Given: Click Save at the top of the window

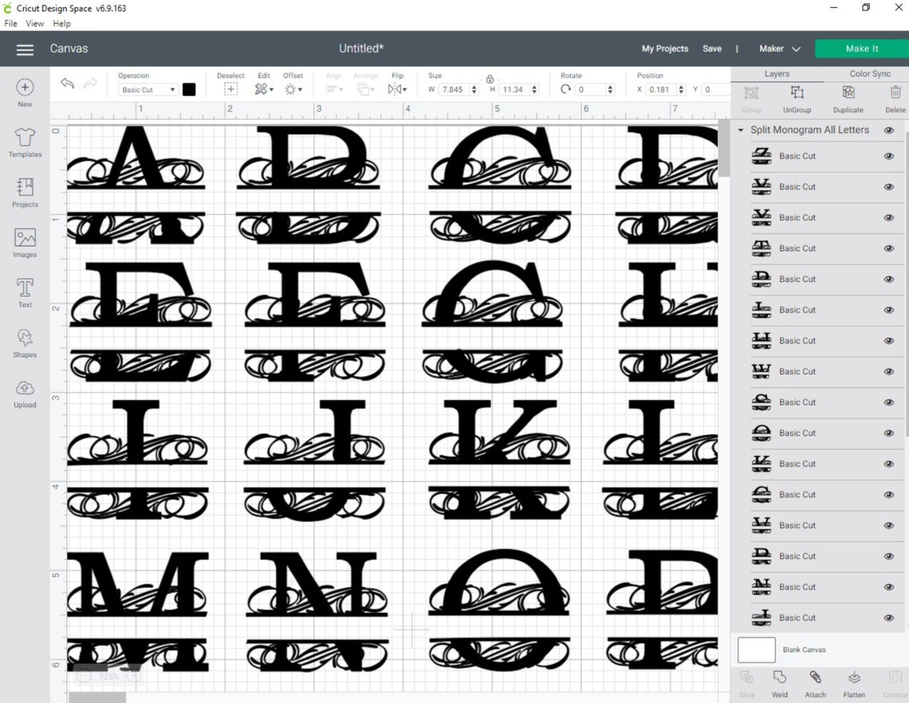Looking at the screenshot, I should click(x=712, y=49).
